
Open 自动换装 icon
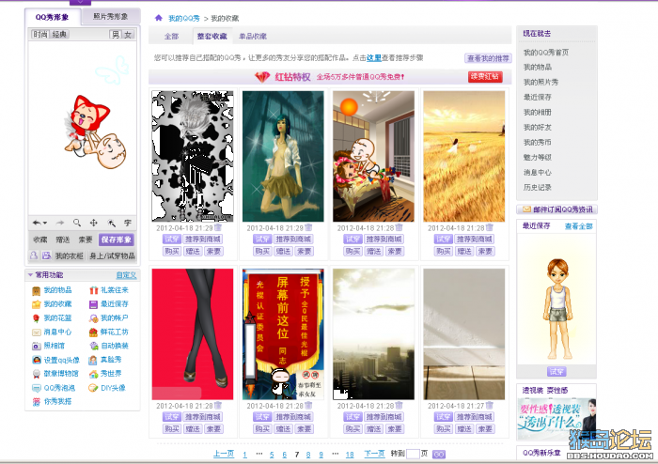[94, 346]
